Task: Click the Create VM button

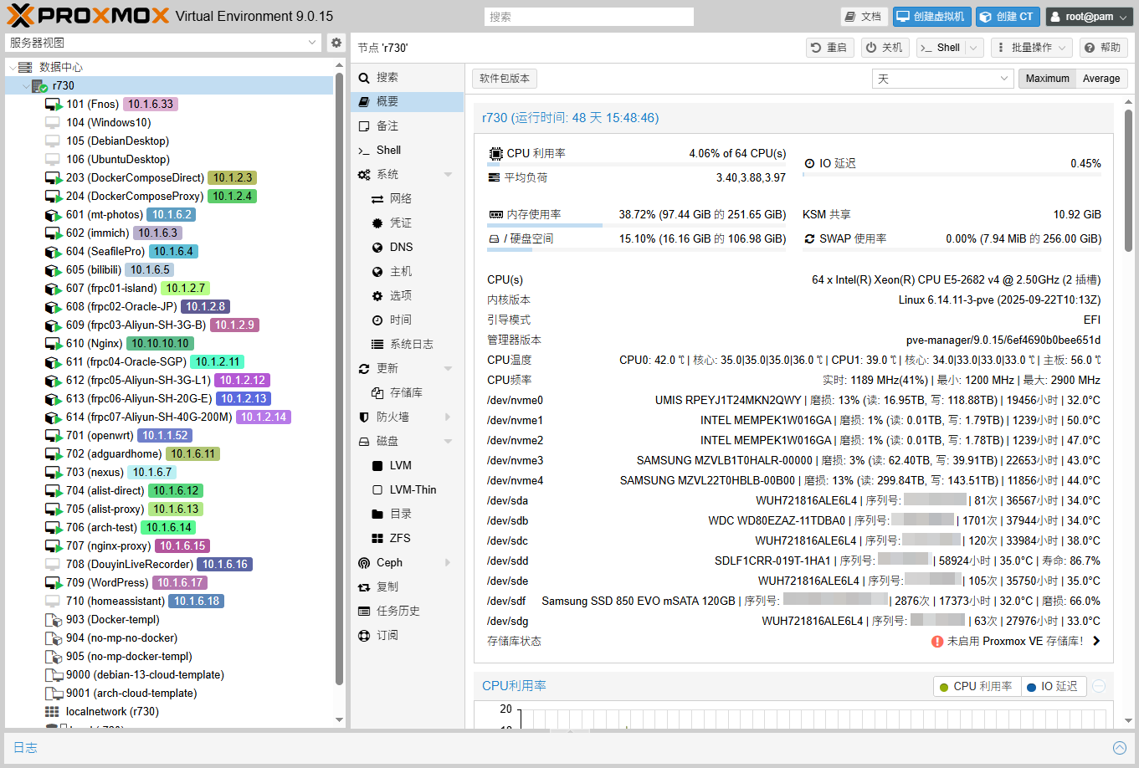Action: pyautogui.click(x=931, y=17)
